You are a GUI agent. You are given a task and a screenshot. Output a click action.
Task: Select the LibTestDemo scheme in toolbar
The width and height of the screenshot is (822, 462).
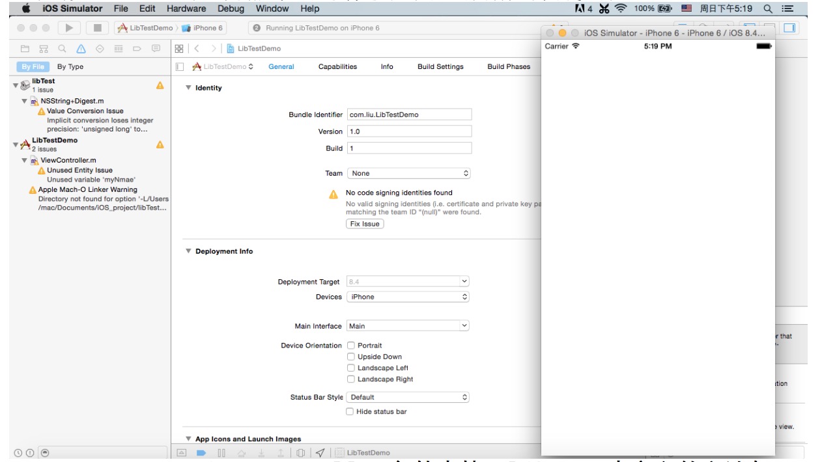click(x=145, y=28)
